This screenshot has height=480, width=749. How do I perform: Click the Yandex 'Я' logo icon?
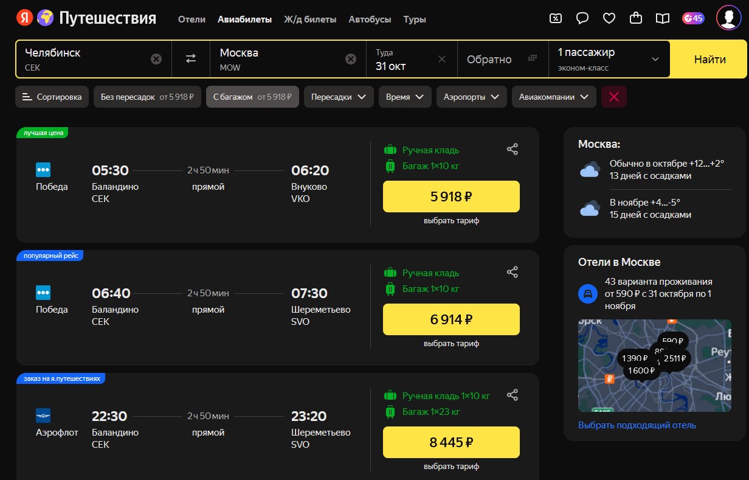[25, 18]
